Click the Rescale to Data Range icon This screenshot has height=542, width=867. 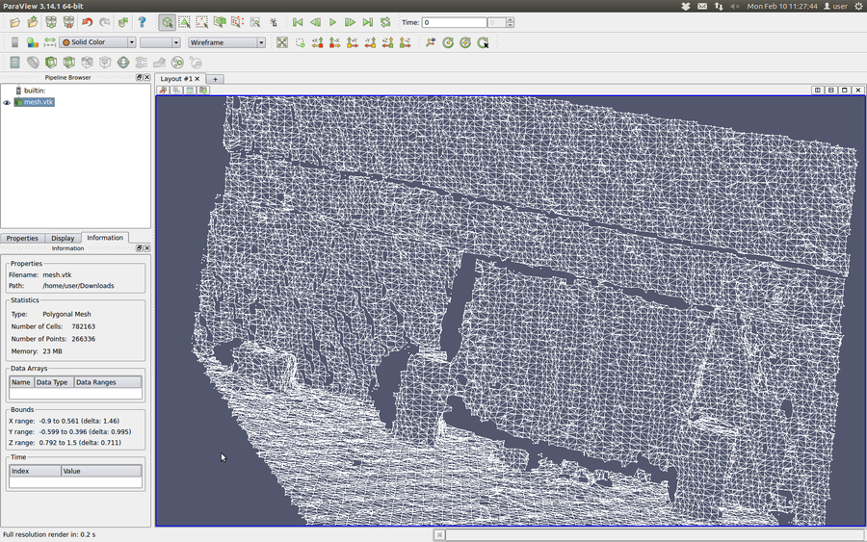point(50,42)
